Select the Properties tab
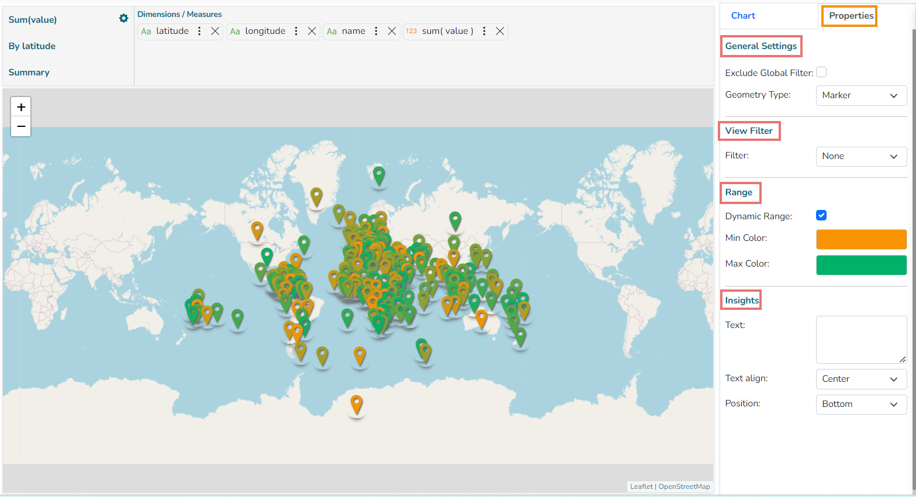The height and width of the screenshot is (497, 916). pos(851,16)
